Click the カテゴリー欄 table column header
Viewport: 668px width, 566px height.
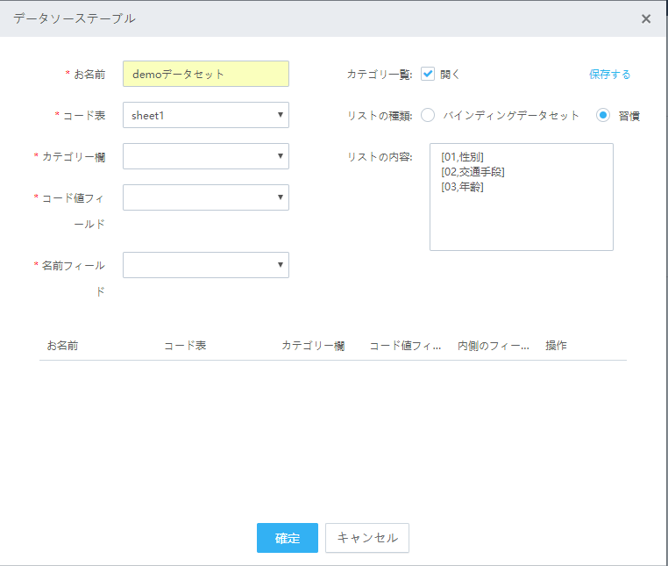click(313, 346)
